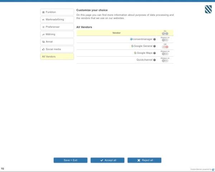Image resolution: width=215 pixels, height=172 pixels.
Task: Open help info for Google Maps
Action: pyautogui.click(x=154, y=53)
